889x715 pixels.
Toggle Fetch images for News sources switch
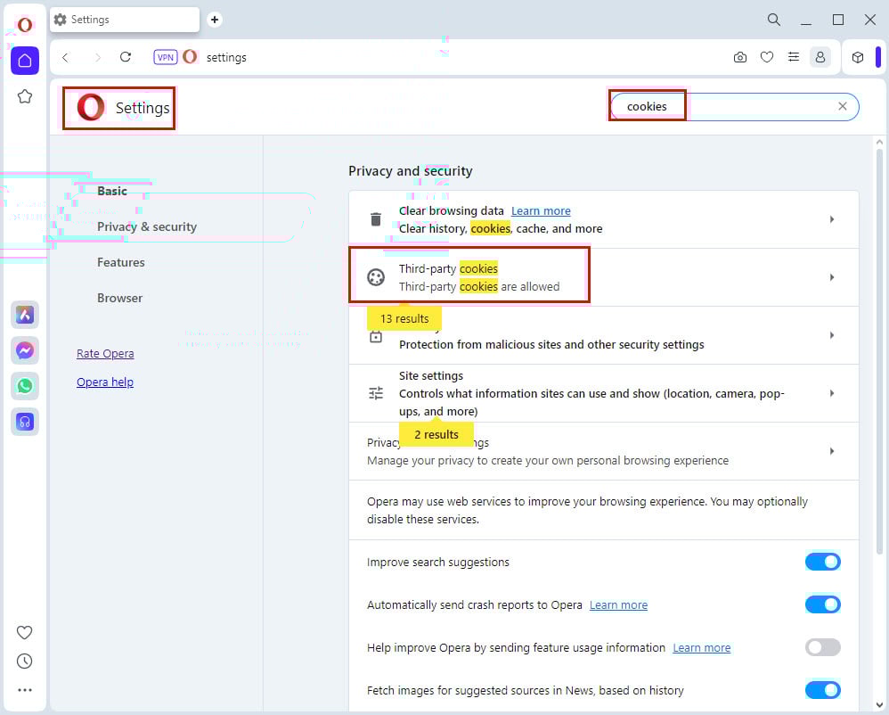(x=823, y=690)
